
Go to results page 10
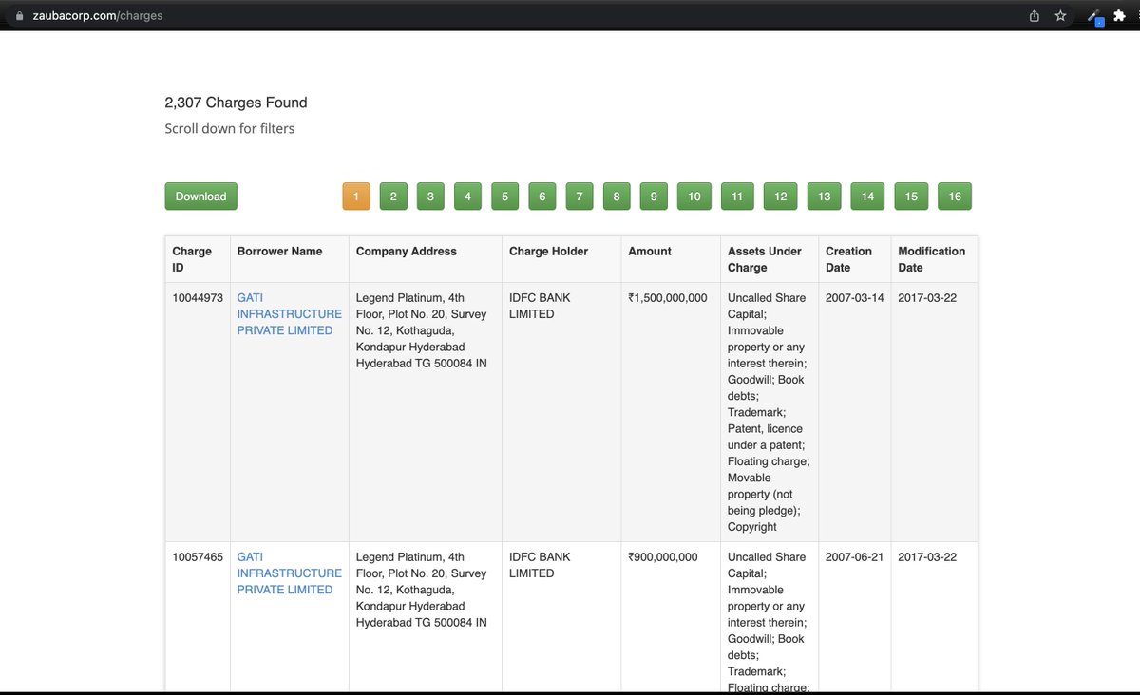(694, 196)
